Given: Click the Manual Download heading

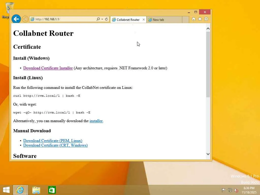Looking at the screenshot, I should click(32, 131).
